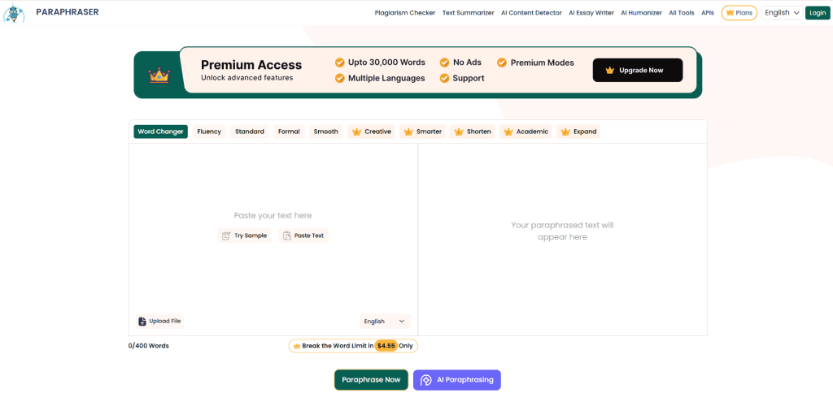Click the 0/400 Words counter
This screenshot has height=393, width=833.
(x=149, y=346)
